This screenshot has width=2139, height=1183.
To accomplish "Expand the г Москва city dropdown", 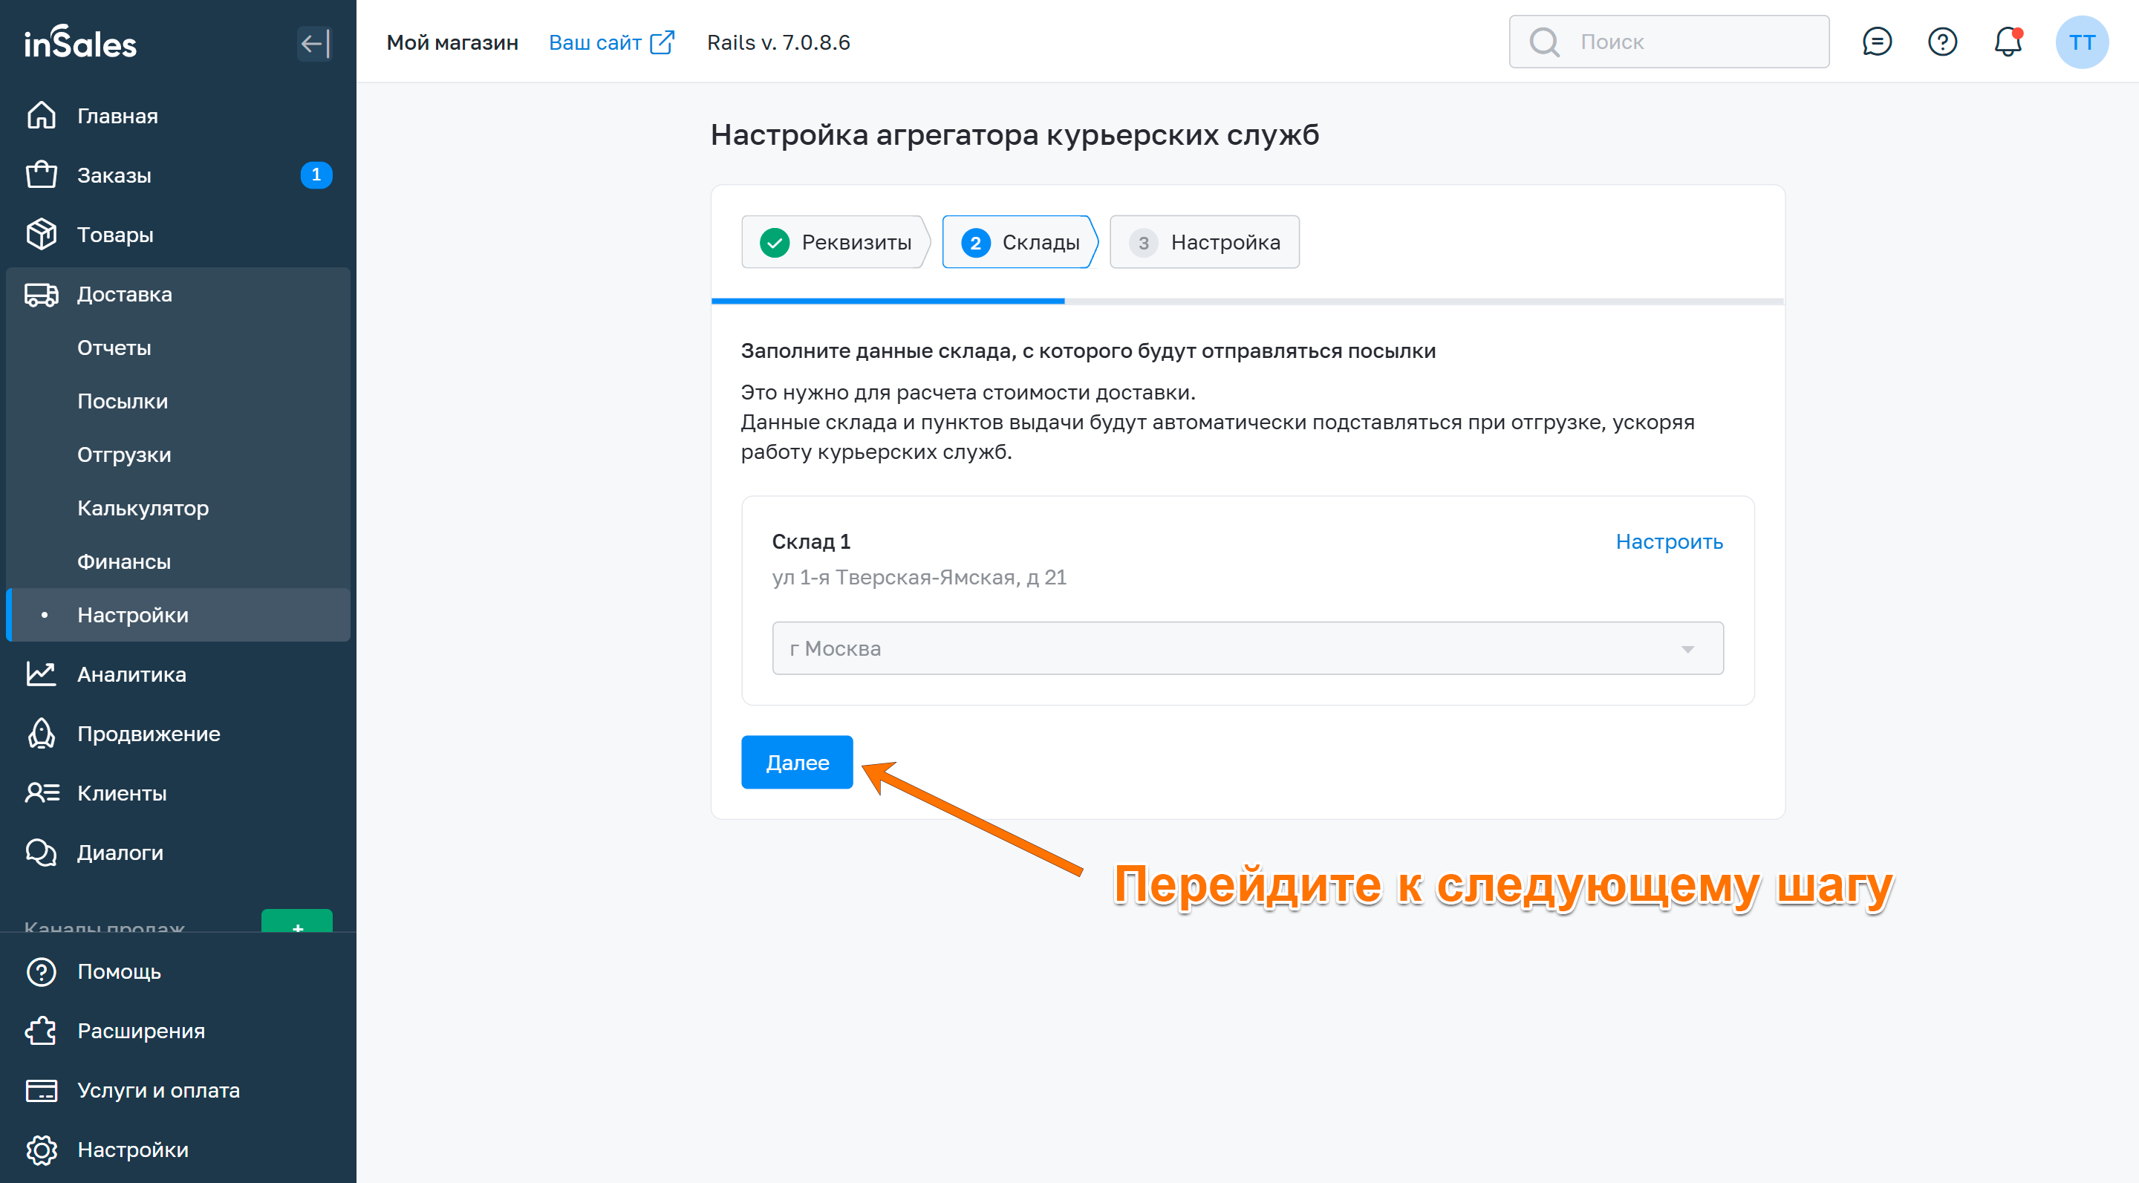I will 1246,648.
